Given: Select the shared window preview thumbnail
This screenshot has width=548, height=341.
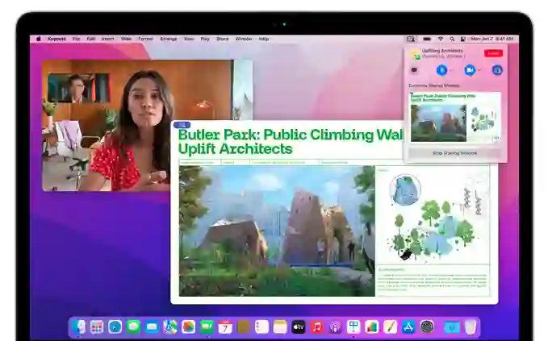Looking at the screenshot, I should click(x=454, y=117).
